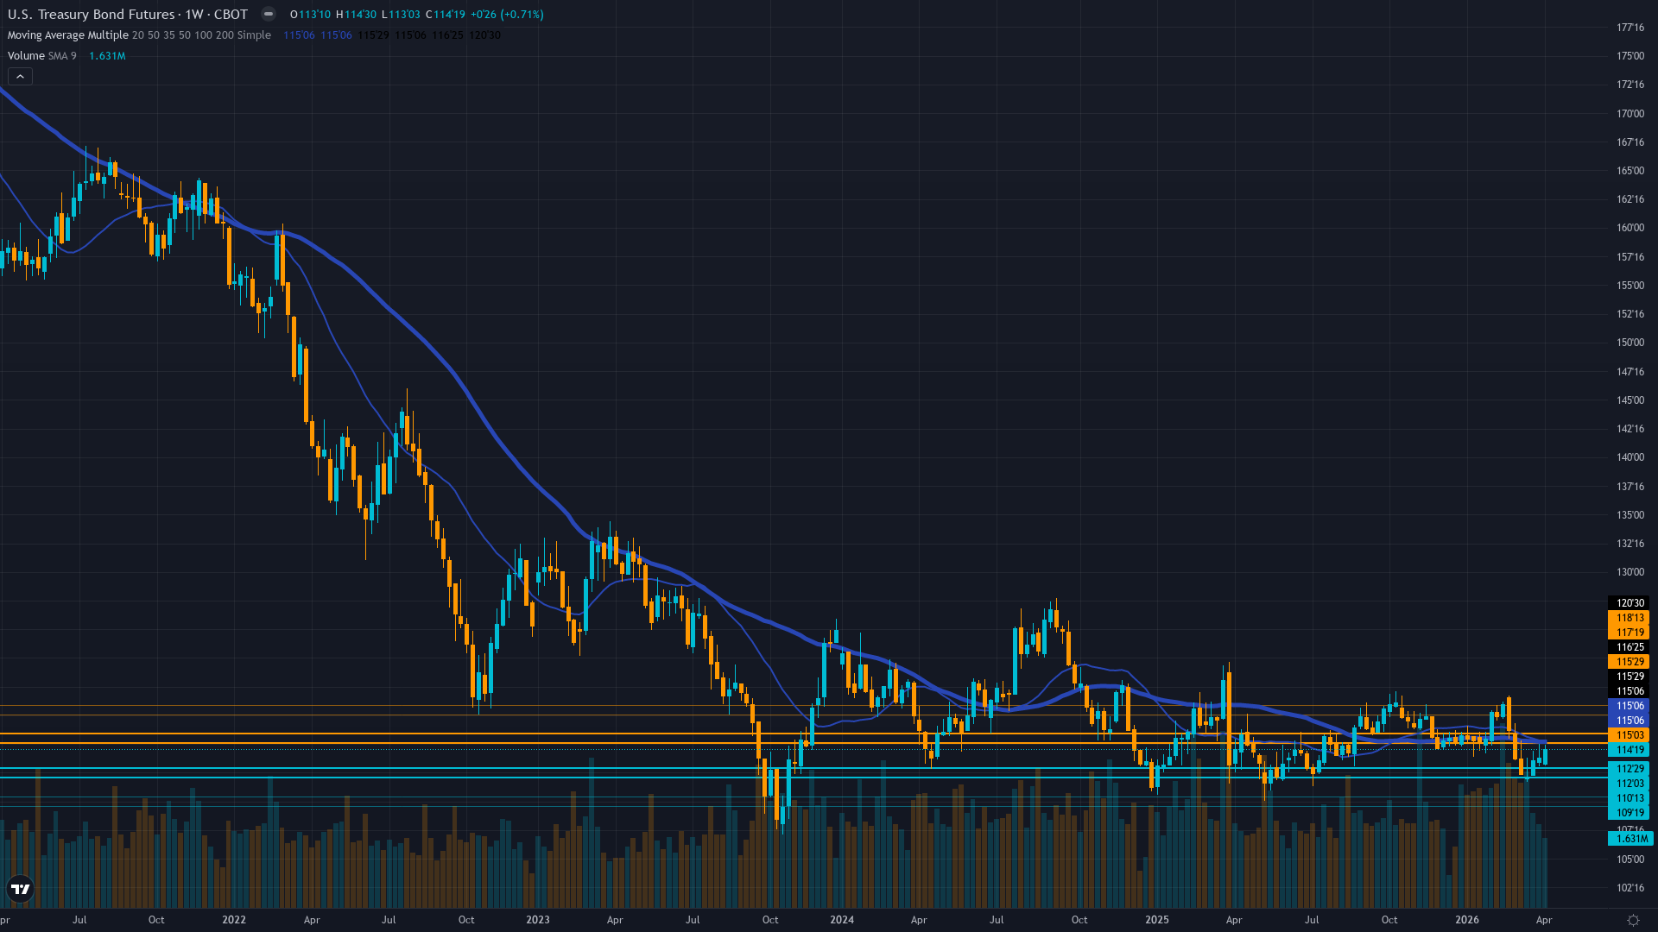Click the orange 115'29 price scale label
The height and width of the screenshot is (932, 1658).
(x=1629, y=662)
